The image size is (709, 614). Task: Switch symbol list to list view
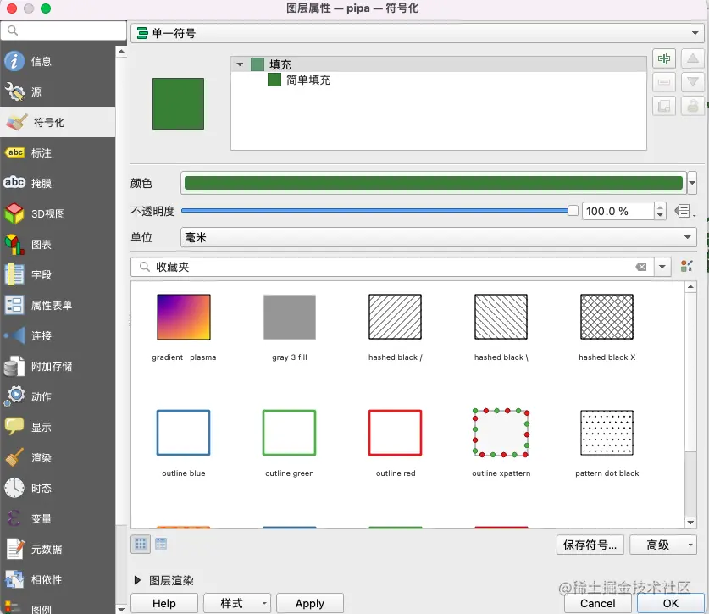click(161, 544)
